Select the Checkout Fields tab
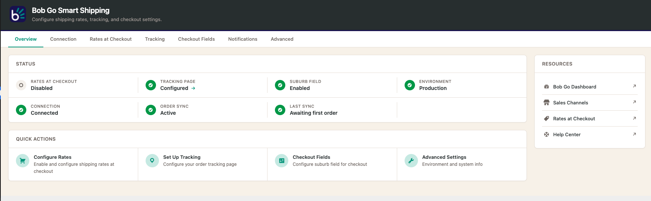 coord(196,39)
